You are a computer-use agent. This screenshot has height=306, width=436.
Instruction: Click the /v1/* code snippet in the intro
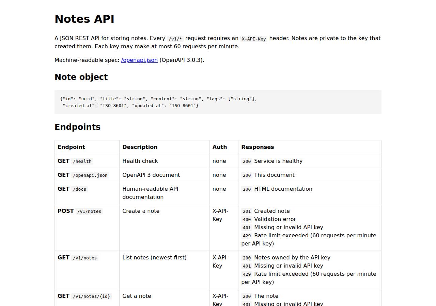pos(175,39)
